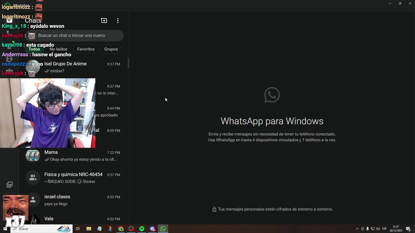
Task: Select the 9:37 PM timestamp of Isel Grupo De Anime
Action: (x=113, y=64)
